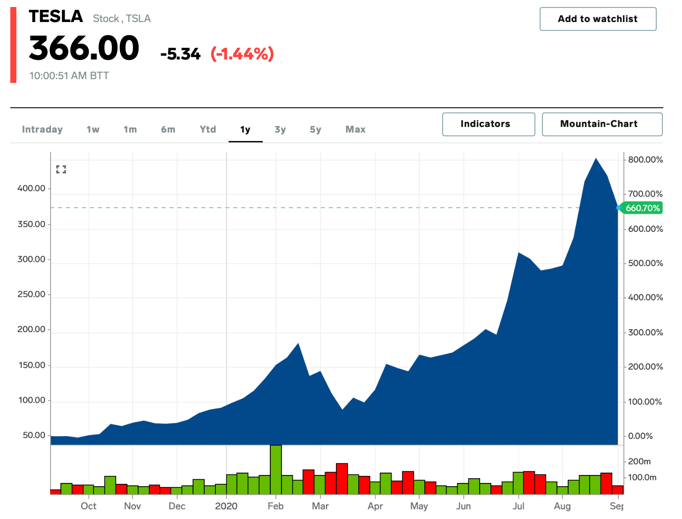Click the 50.00 price axis label
The height and width of the screenshot is (519, 682).
[x=34, y=435]
